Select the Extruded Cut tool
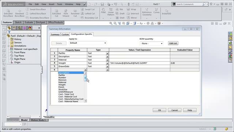Screen dimensions: 234x132 tap(56, 13)
